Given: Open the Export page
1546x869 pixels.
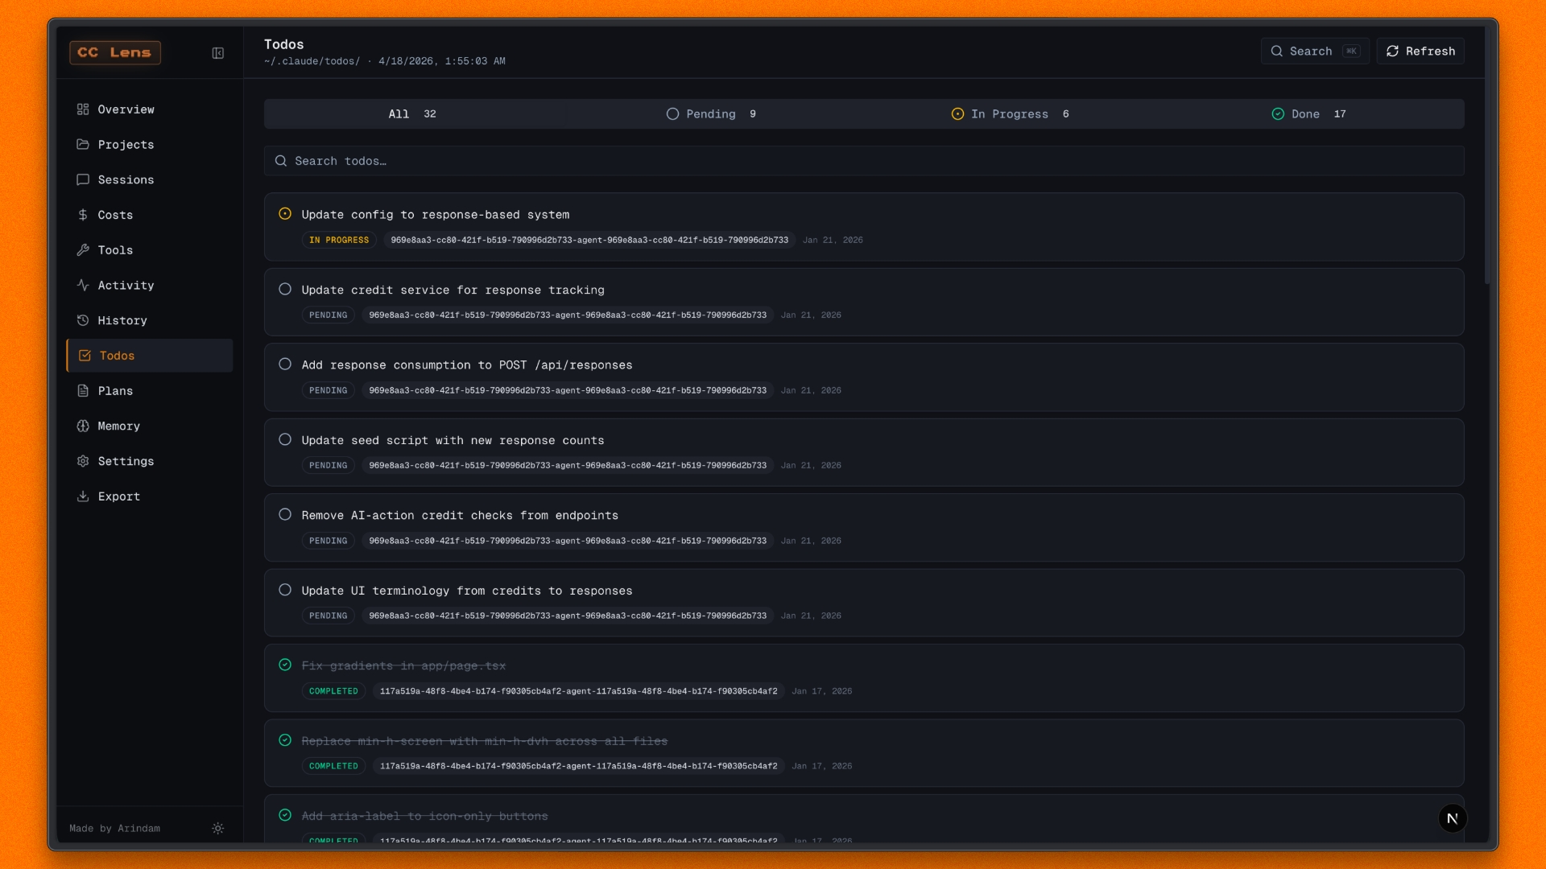Looking at the screenshot, I should coord(118,496).
